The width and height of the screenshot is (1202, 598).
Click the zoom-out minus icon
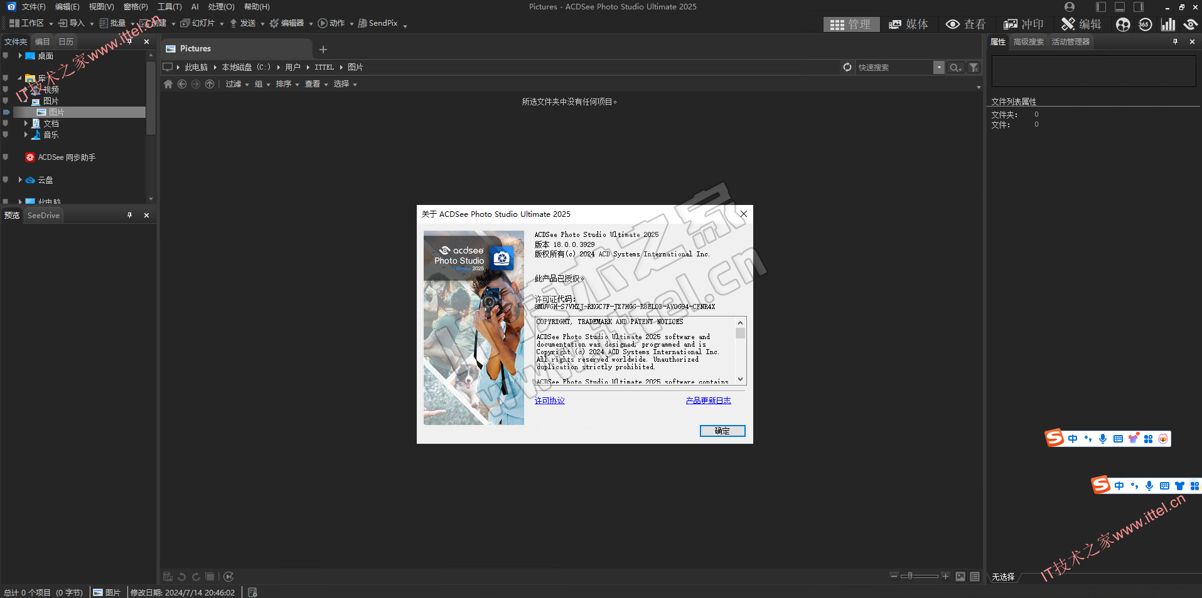(x=894, y=576)
